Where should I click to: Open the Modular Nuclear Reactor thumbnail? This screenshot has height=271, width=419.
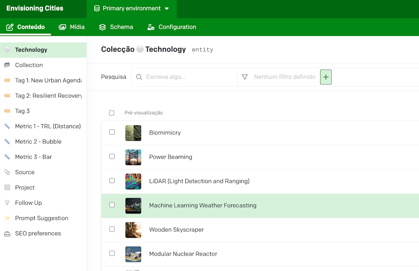[x=133, y=254]
